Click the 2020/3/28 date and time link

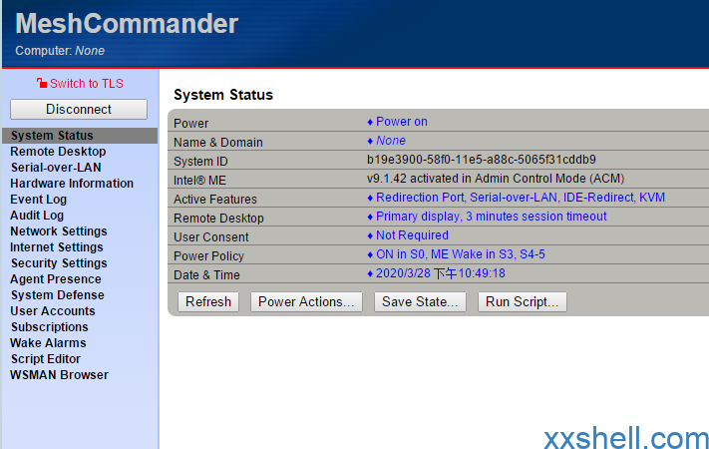[441, 273]
